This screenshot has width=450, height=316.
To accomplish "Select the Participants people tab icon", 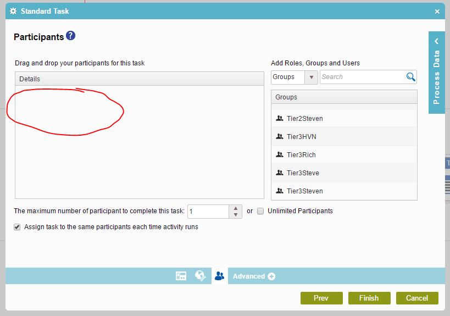I will tap(220, 276).
